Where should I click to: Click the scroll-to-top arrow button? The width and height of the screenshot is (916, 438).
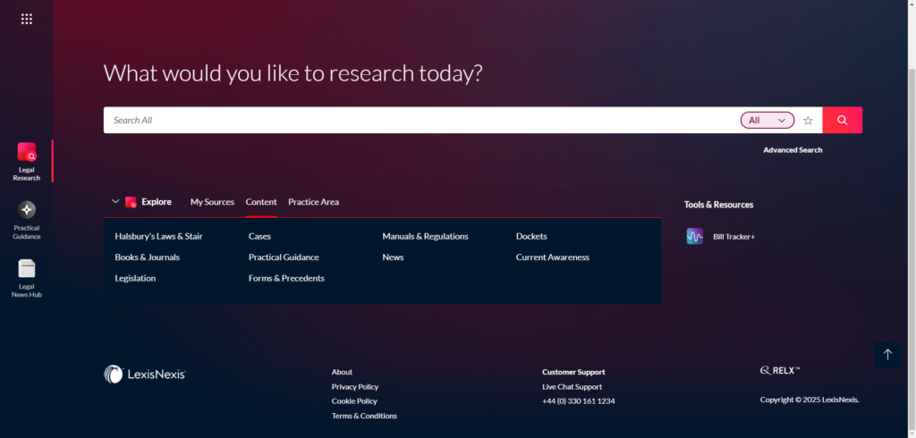tap(887, 355)
